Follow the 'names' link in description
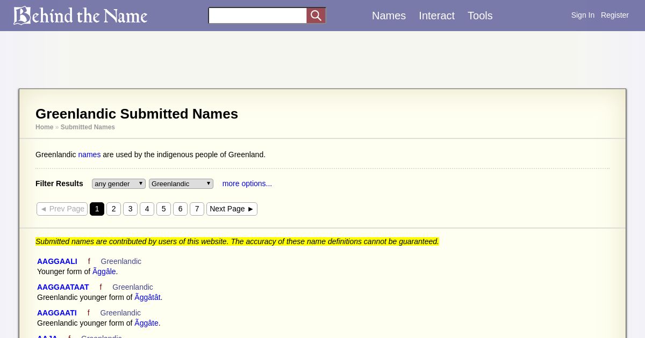The image size is (645, 338). click(89, 155)
